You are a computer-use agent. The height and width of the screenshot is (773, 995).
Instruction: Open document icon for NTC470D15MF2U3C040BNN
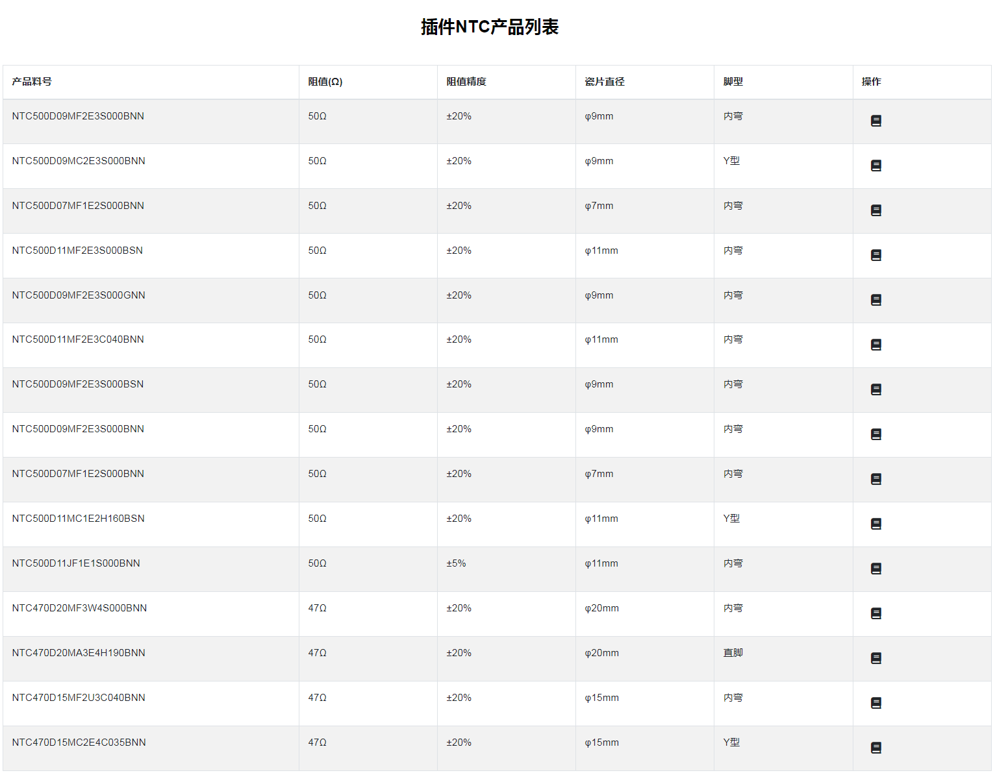(875, 703)
